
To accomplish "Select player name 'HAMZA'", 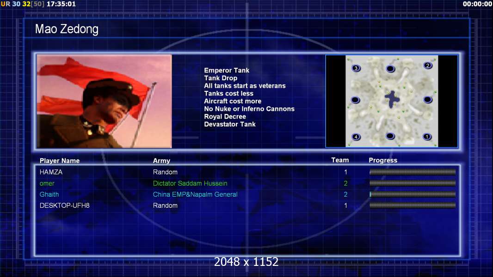I will 51,172.
